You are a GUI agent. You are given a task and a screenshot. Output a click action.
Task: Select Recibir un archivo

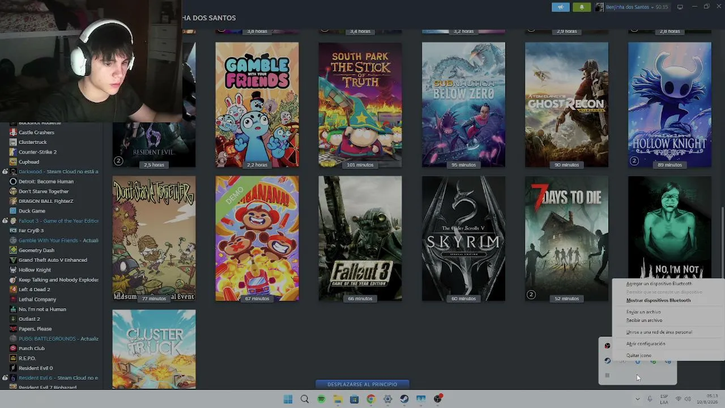(644, 321)
